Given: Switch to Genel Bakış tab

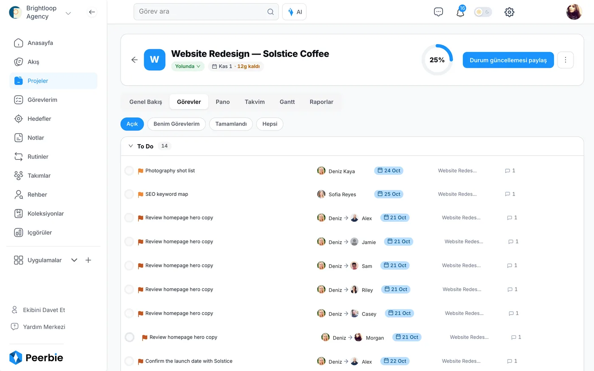Looking at the screenshot, I should [x=146, y=102].
